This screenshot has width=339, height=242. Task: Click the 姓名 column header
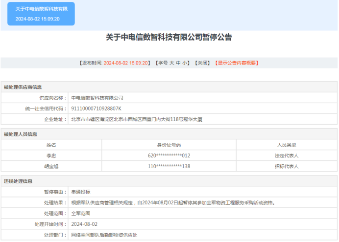click(x=51, y=145)
